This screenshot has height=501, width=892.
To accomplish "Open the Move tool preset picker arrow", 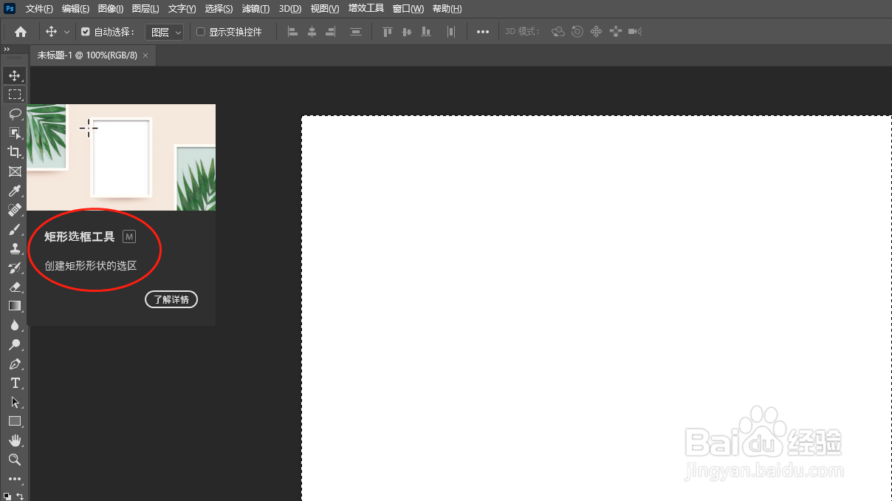I will click(66, 32).
